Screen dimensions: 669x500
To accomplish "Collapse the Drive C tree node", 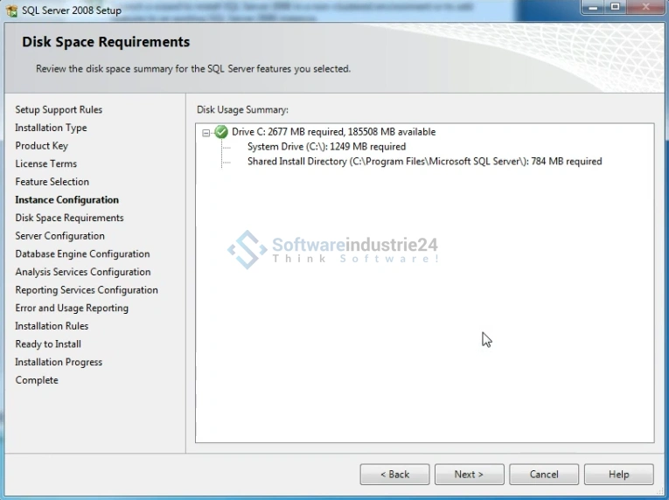I will click(x=206, y=133).
